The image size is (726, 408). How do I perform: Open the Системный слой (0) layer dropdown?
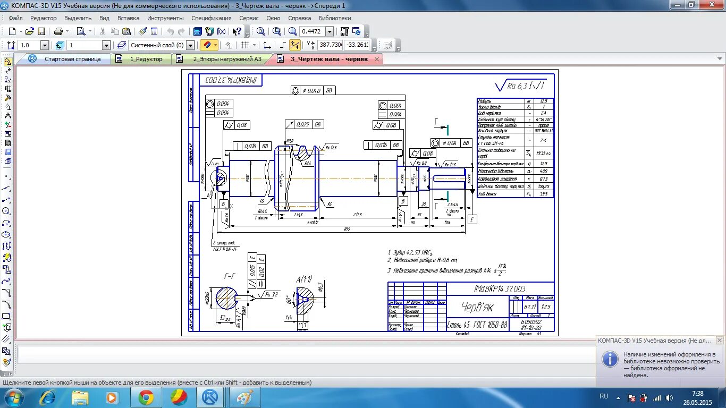click(x=190, y=46)
